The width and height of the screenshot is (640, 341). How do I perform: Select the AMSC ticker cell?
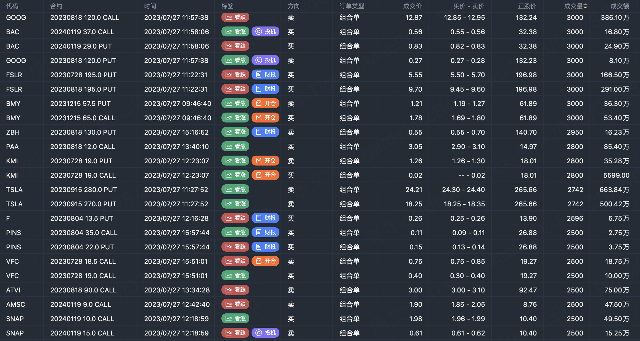16,304
